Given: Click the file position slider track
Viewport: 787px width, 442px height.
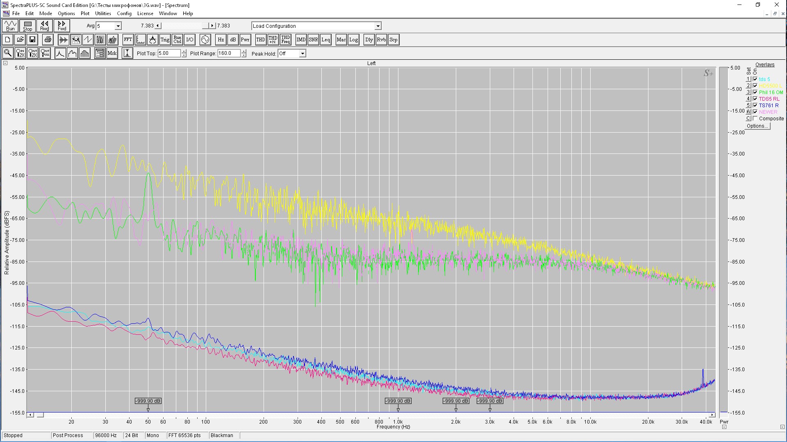Looking at the screenshot, I should tap(182, 26).
